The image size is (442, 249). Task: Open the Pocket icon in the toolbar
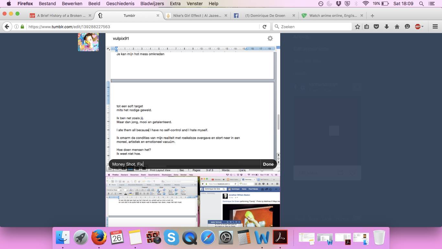click(376, 27)
